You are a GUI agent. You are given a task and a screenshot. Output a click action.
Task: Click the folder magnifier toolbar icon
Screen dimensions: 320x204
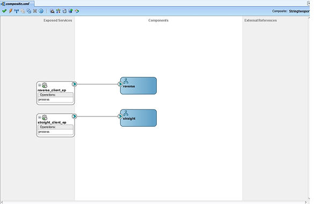coord(52,11)
